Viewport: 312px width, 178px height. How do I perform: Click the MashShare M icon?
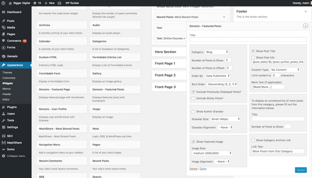(4, 143)
